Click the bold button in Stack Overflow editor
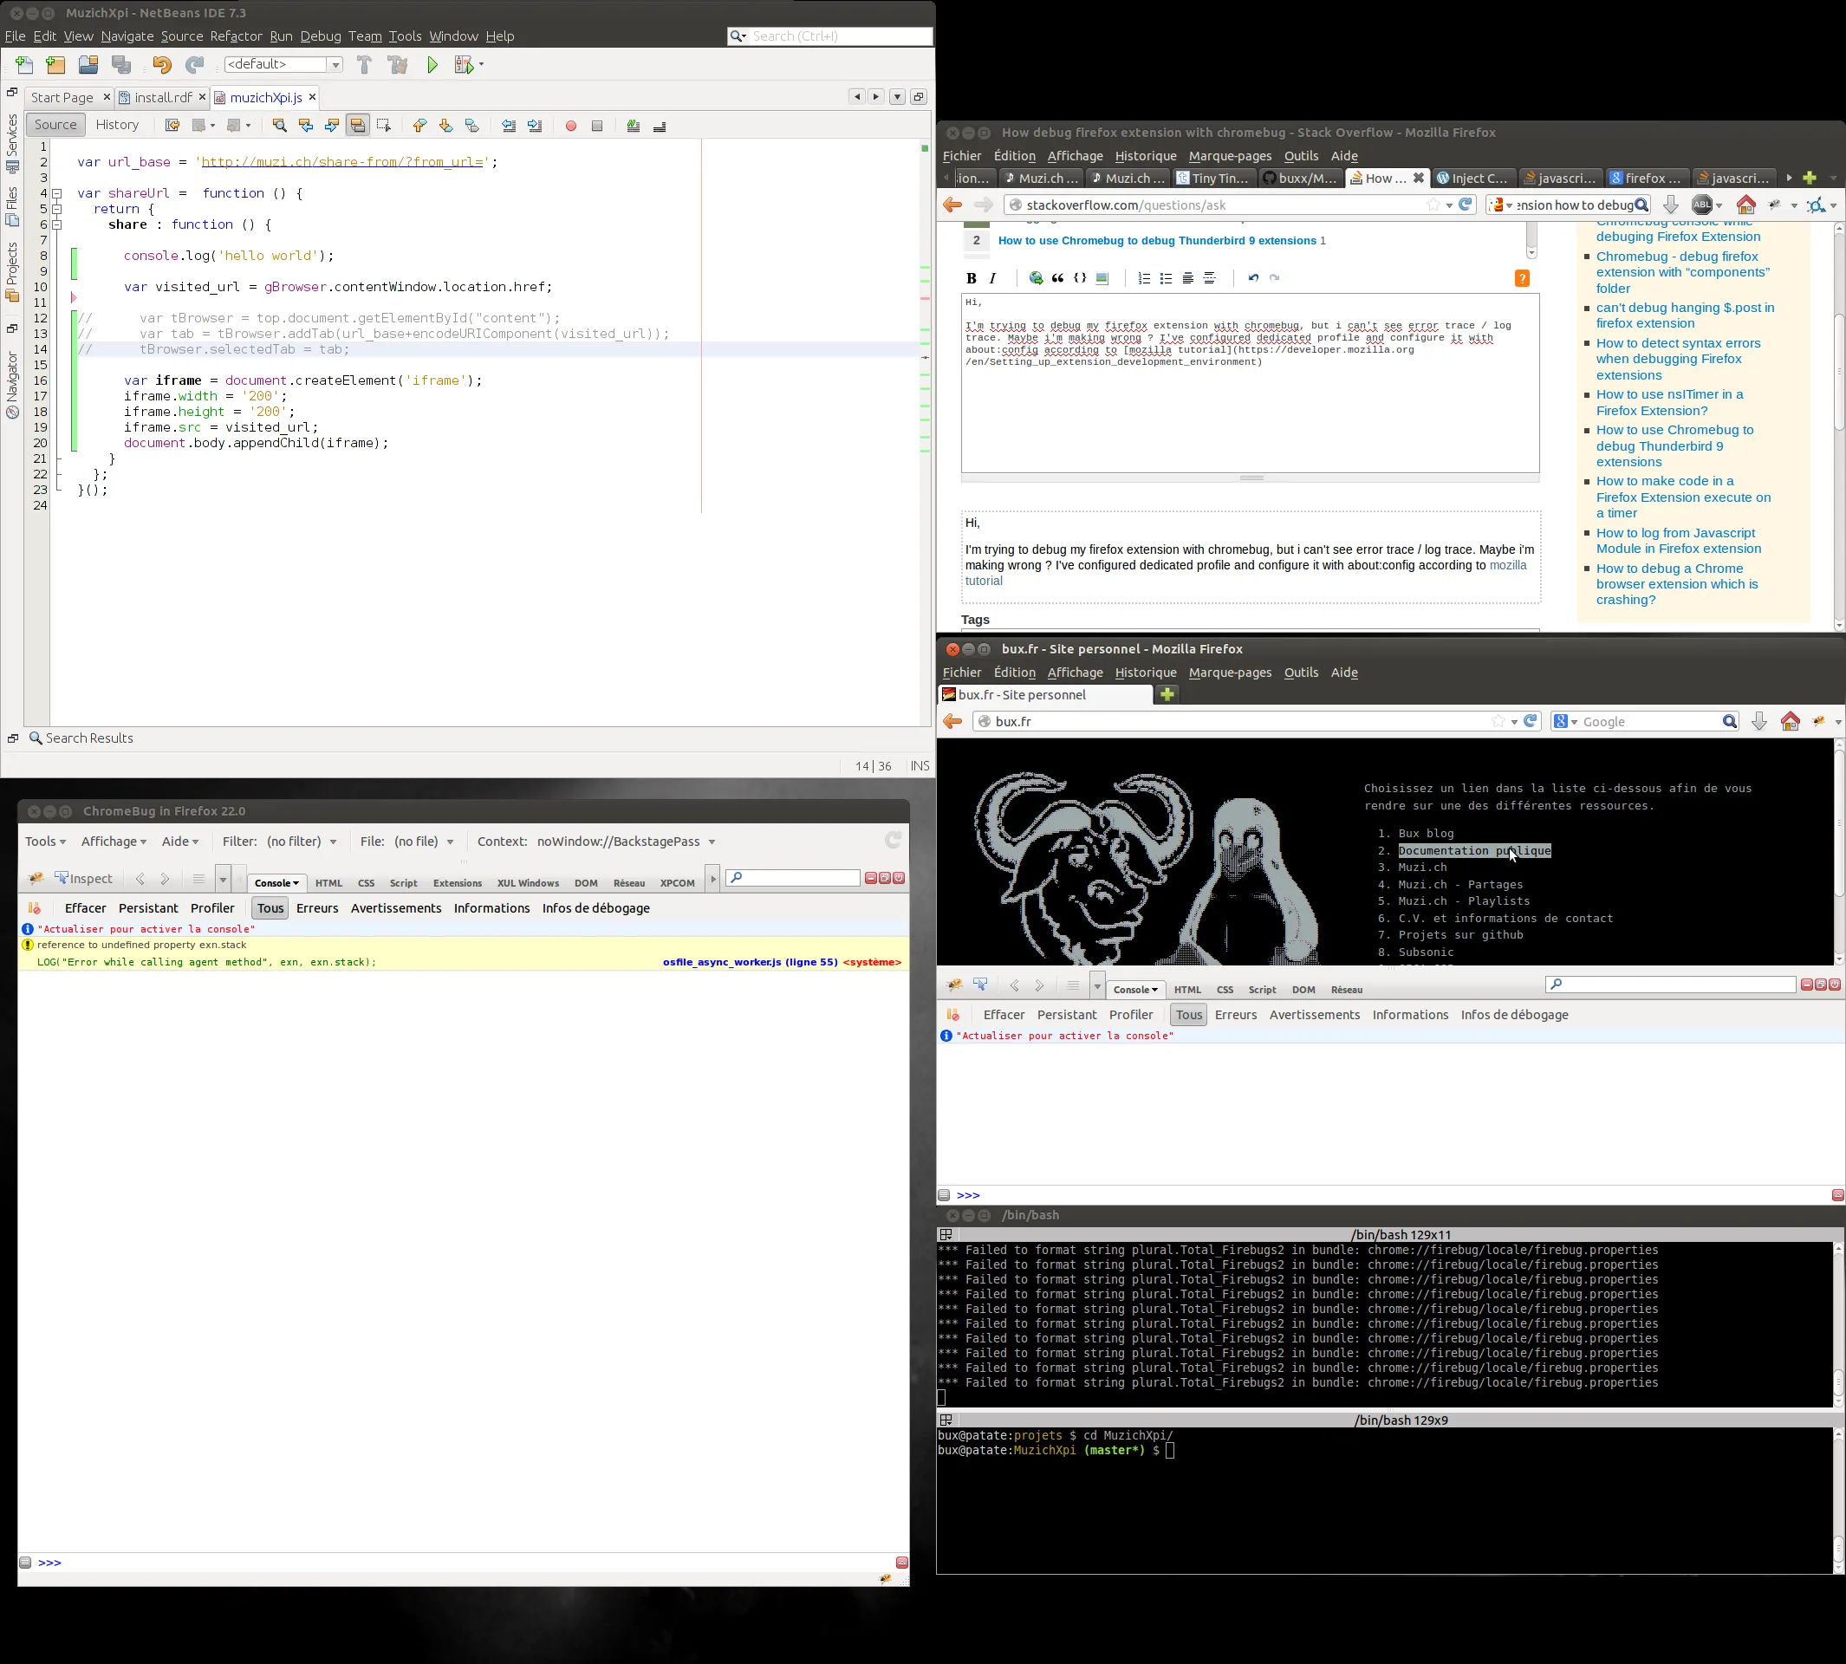 click(x=971, y=278)
